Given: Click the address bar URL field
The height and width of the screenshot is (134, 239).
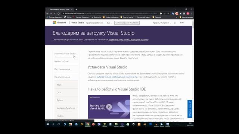Looking at the screenshot, I should pos(111,13).
